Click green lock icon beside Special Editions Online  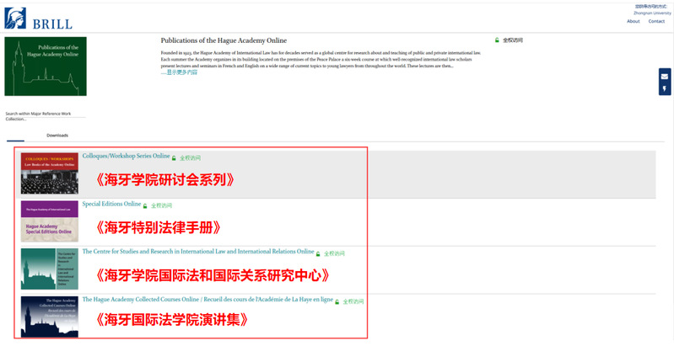point(145,205)
